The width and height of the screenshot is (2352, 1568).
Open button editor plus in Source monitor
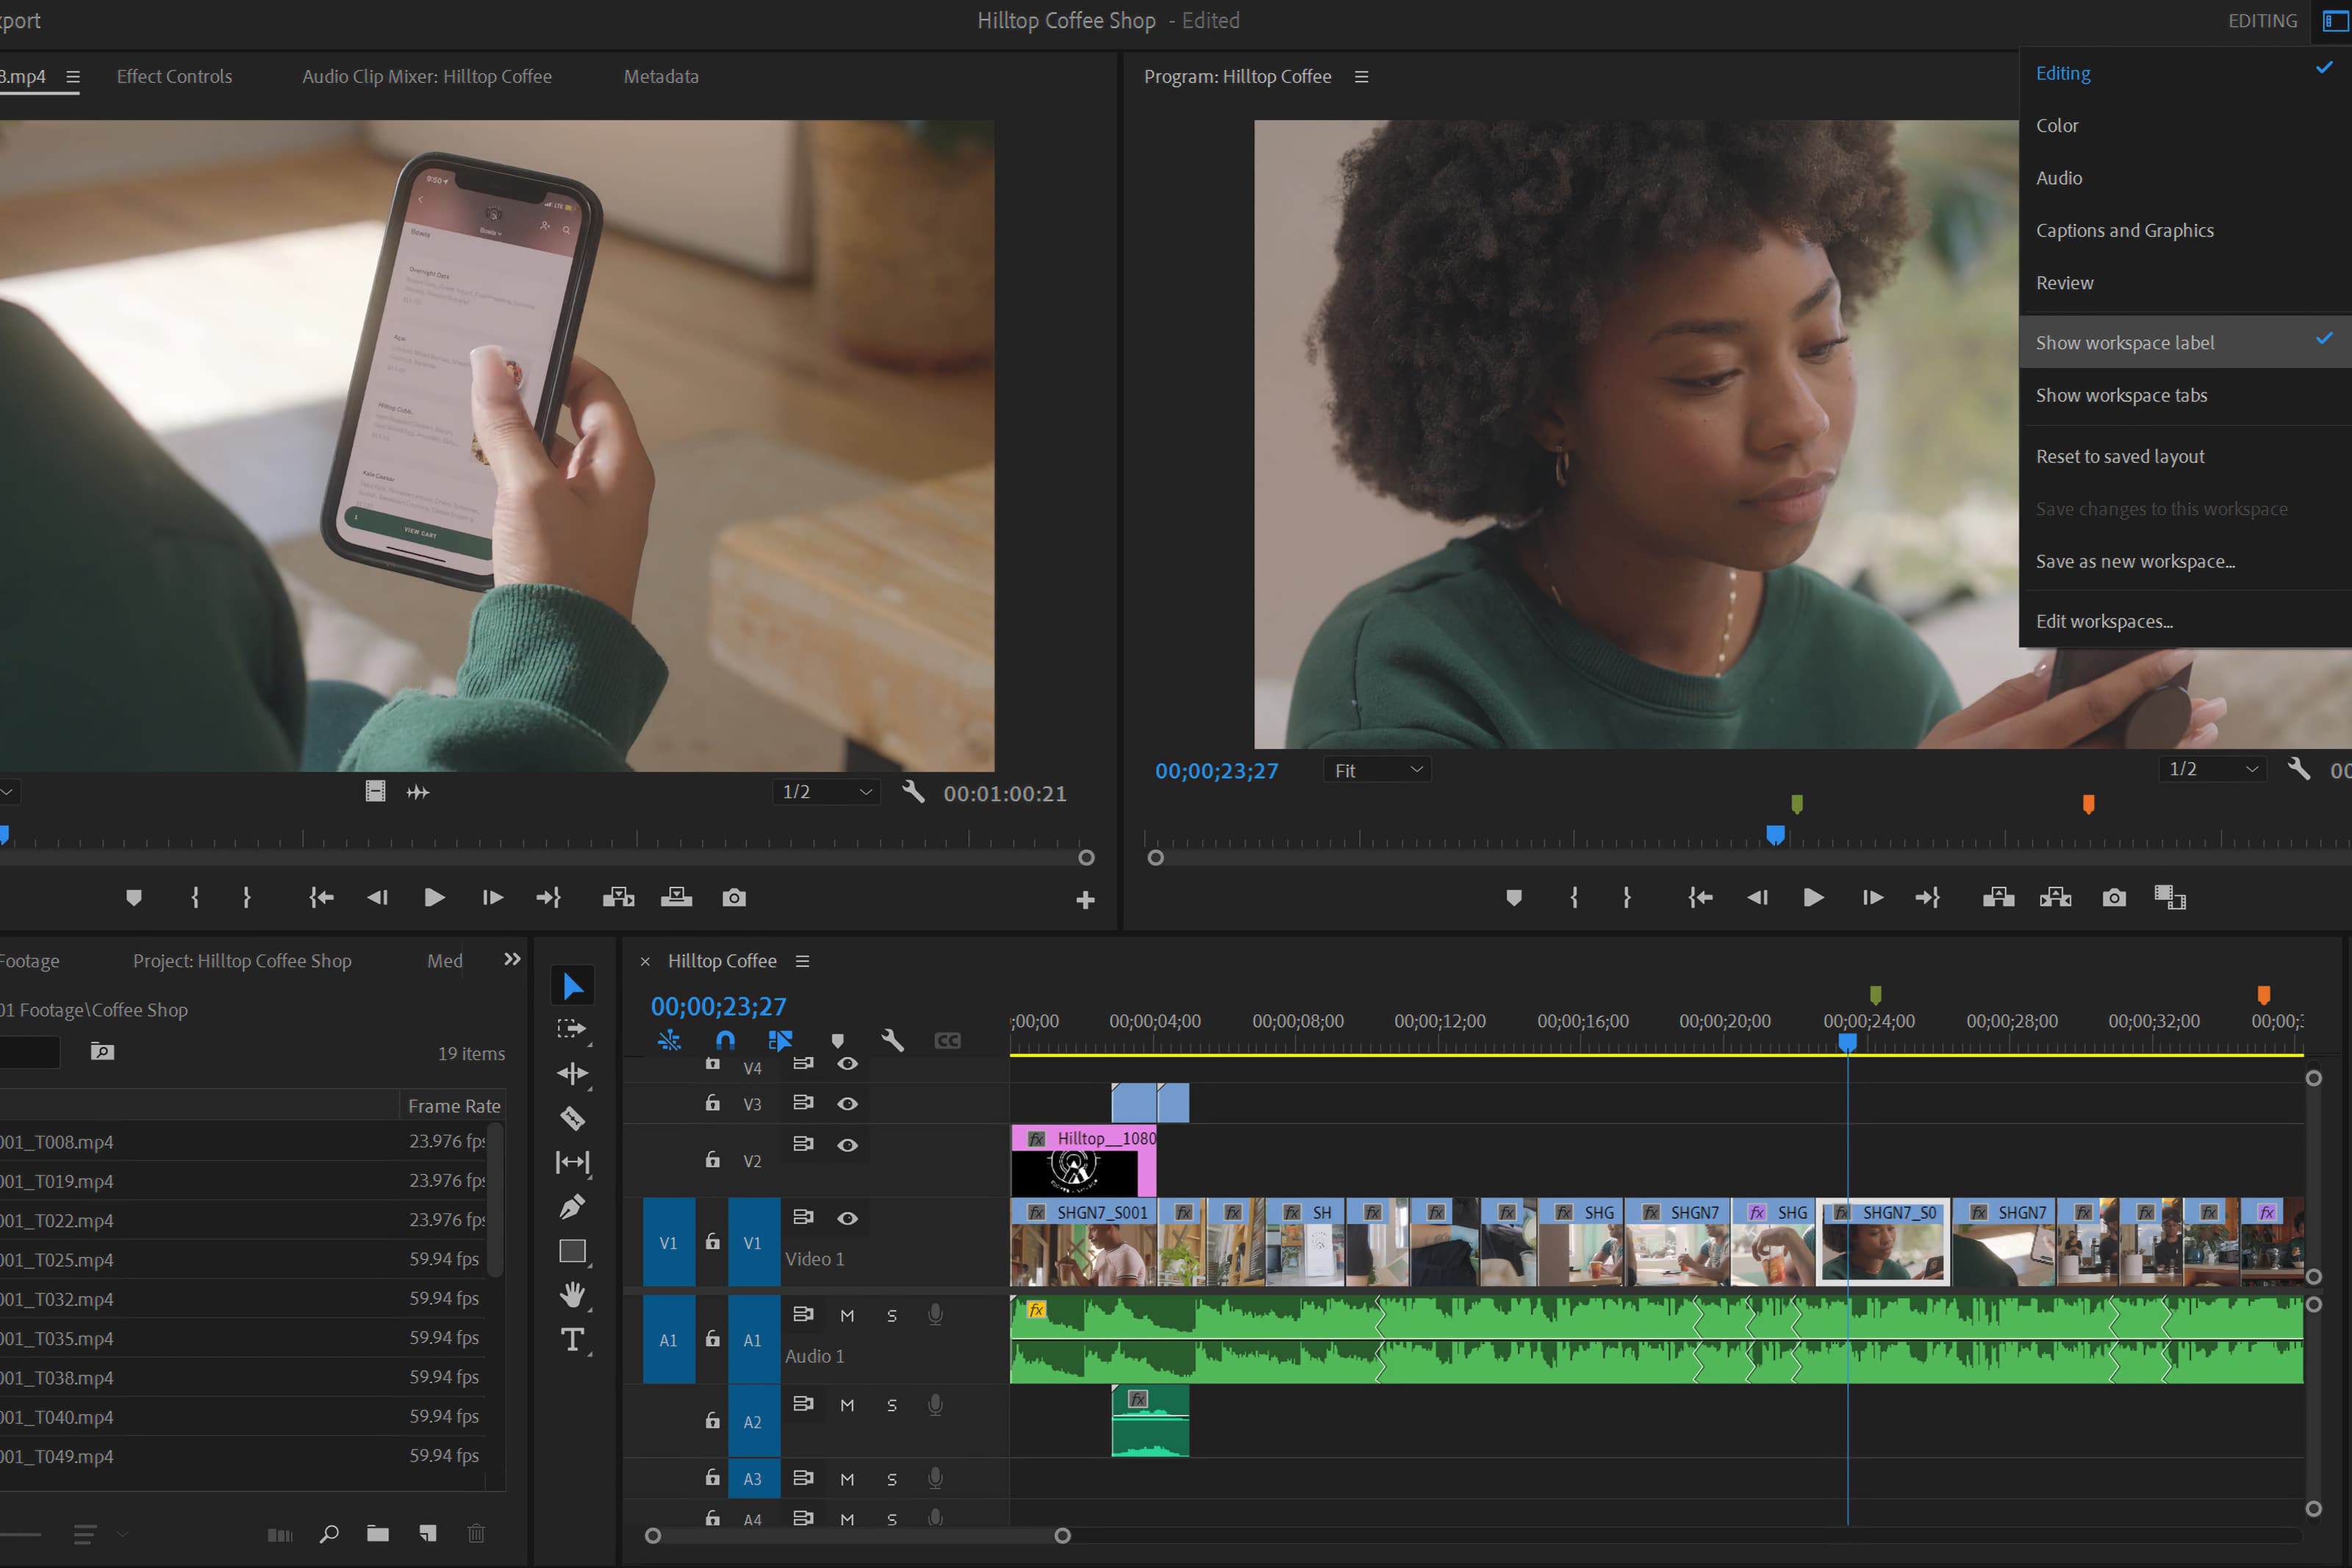click(1085, 901)
